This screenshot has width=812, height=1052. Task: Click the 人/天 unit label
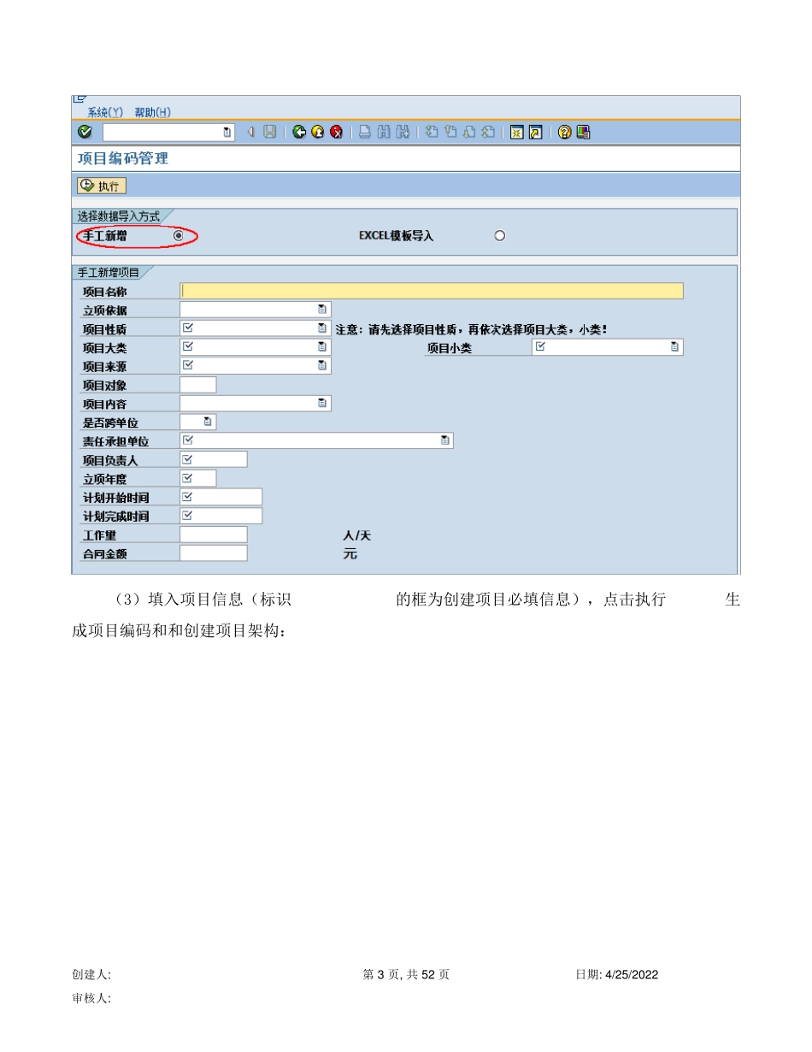(357, 536)
